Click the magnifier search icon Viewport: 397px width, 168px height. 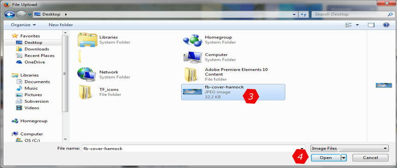[x=390, y=14]
